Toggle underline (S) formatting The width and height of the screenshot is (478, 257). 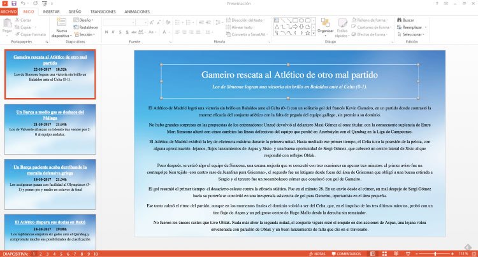[120, 32]
